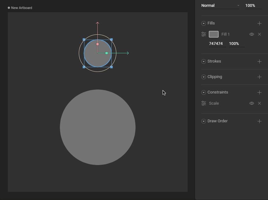Add a draw order rule

point(259,121)
